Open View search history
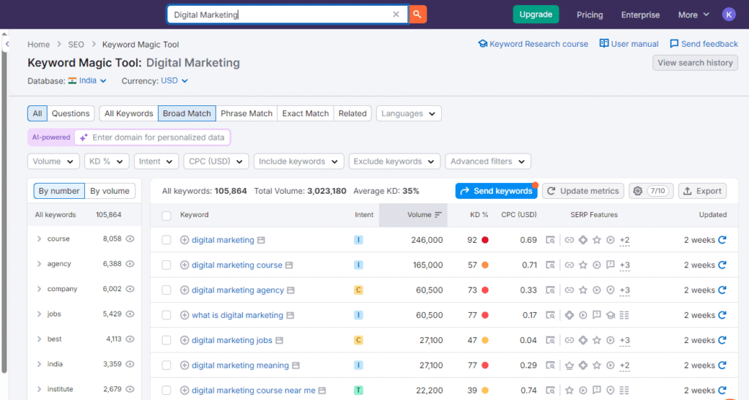Screen dimensions: 749x400 695,63
